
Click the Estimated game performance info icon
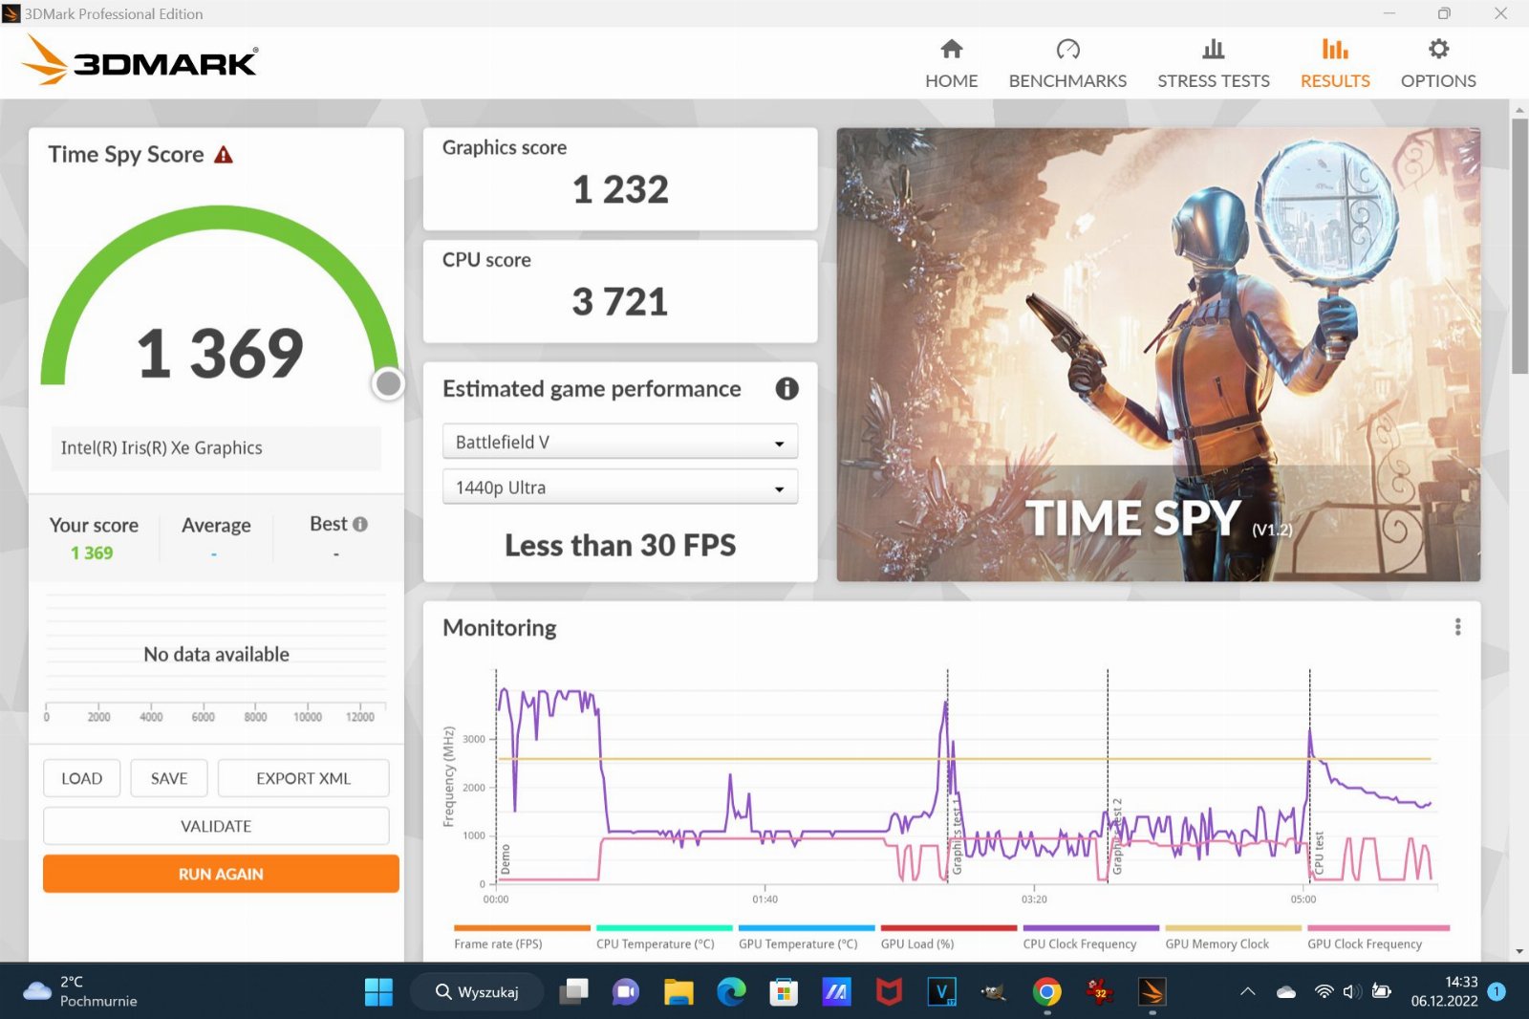(786, 389)
